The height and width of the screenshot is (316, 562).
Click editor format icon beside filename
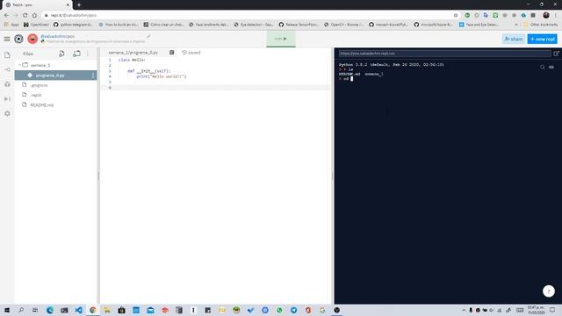coord(172,53)
